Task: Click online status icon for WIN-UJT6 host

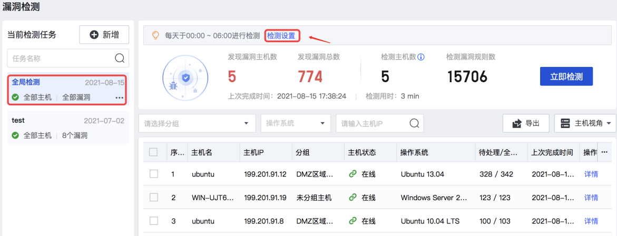Action: (353, 198)
